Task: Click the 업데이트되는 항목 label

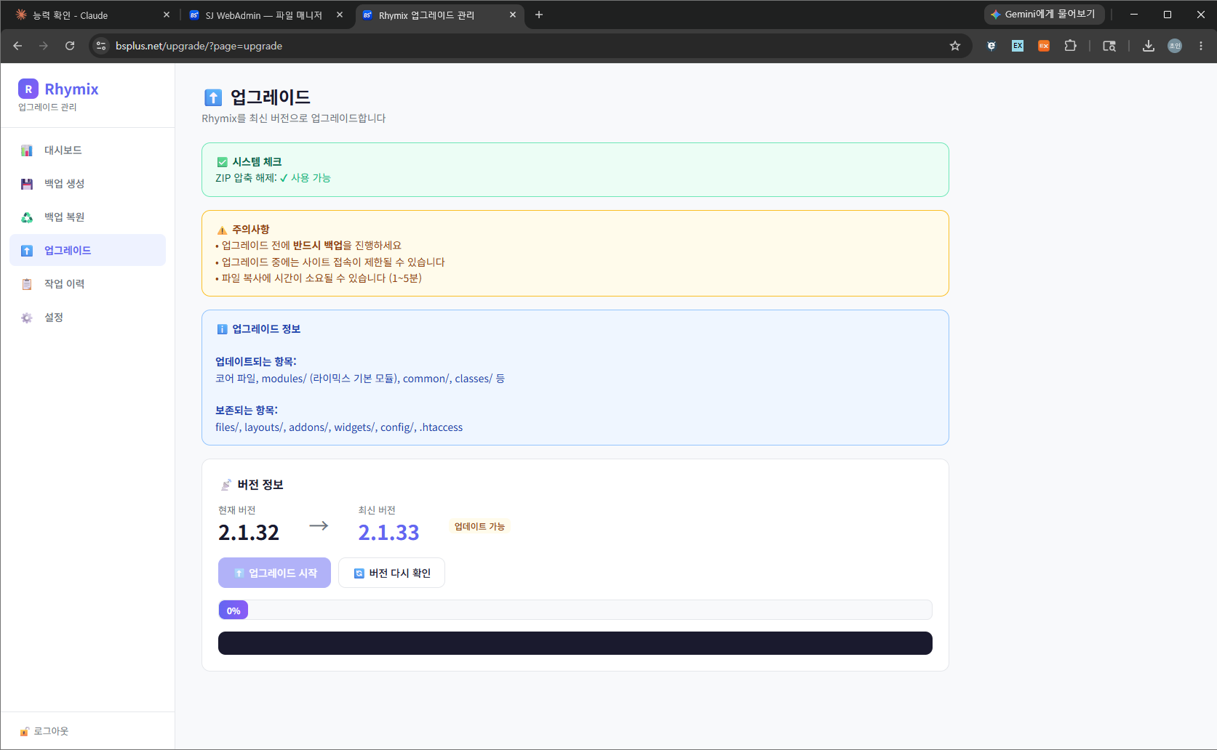Action: [x=256, y=362]
